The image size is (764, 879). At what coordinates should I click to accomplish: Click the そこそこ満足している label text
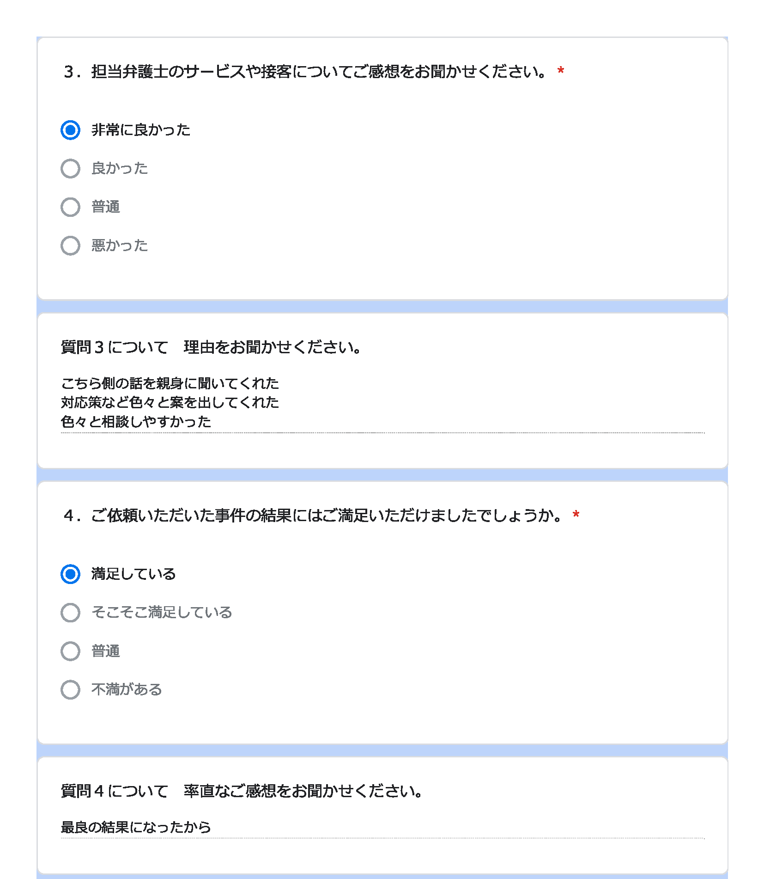click(x=162, y=613)
